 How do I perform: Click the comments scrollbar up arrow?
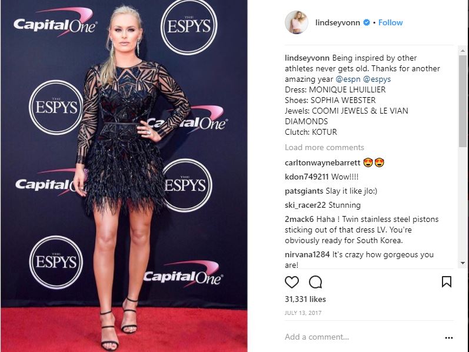pos(463,51)
